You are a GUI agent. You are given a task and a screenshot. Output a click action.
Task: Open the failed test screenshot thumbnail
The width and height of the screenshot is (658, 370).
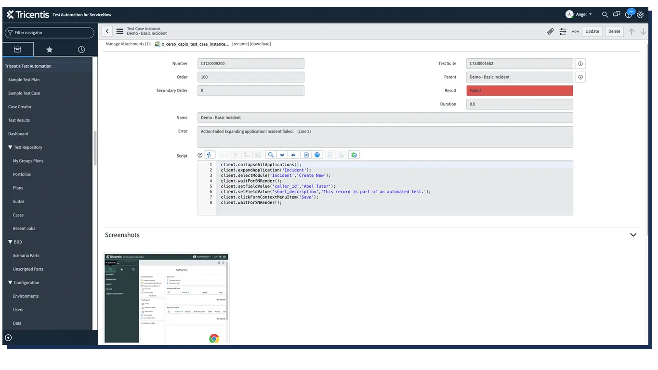167,298
